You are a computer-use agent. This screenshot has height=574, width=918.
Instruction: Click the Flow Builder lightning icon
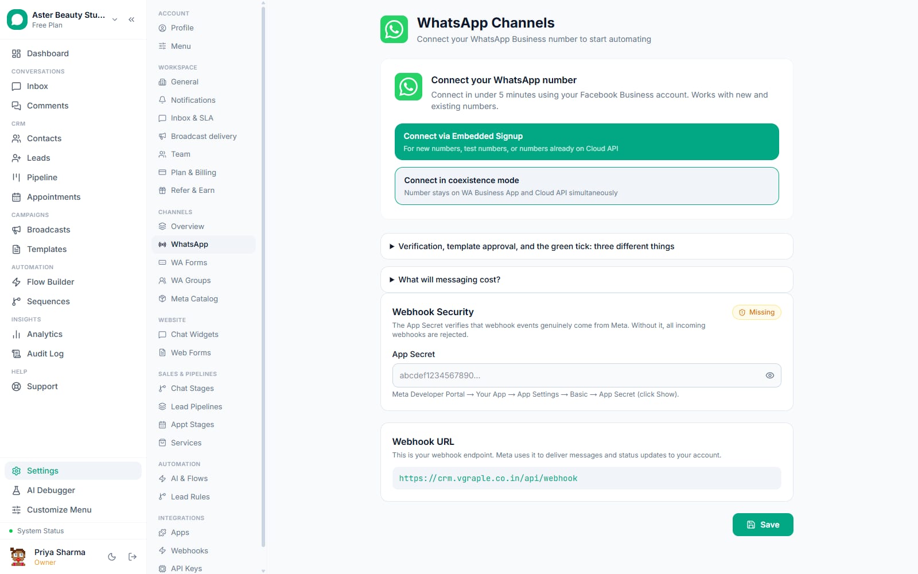tap(16, 282)
